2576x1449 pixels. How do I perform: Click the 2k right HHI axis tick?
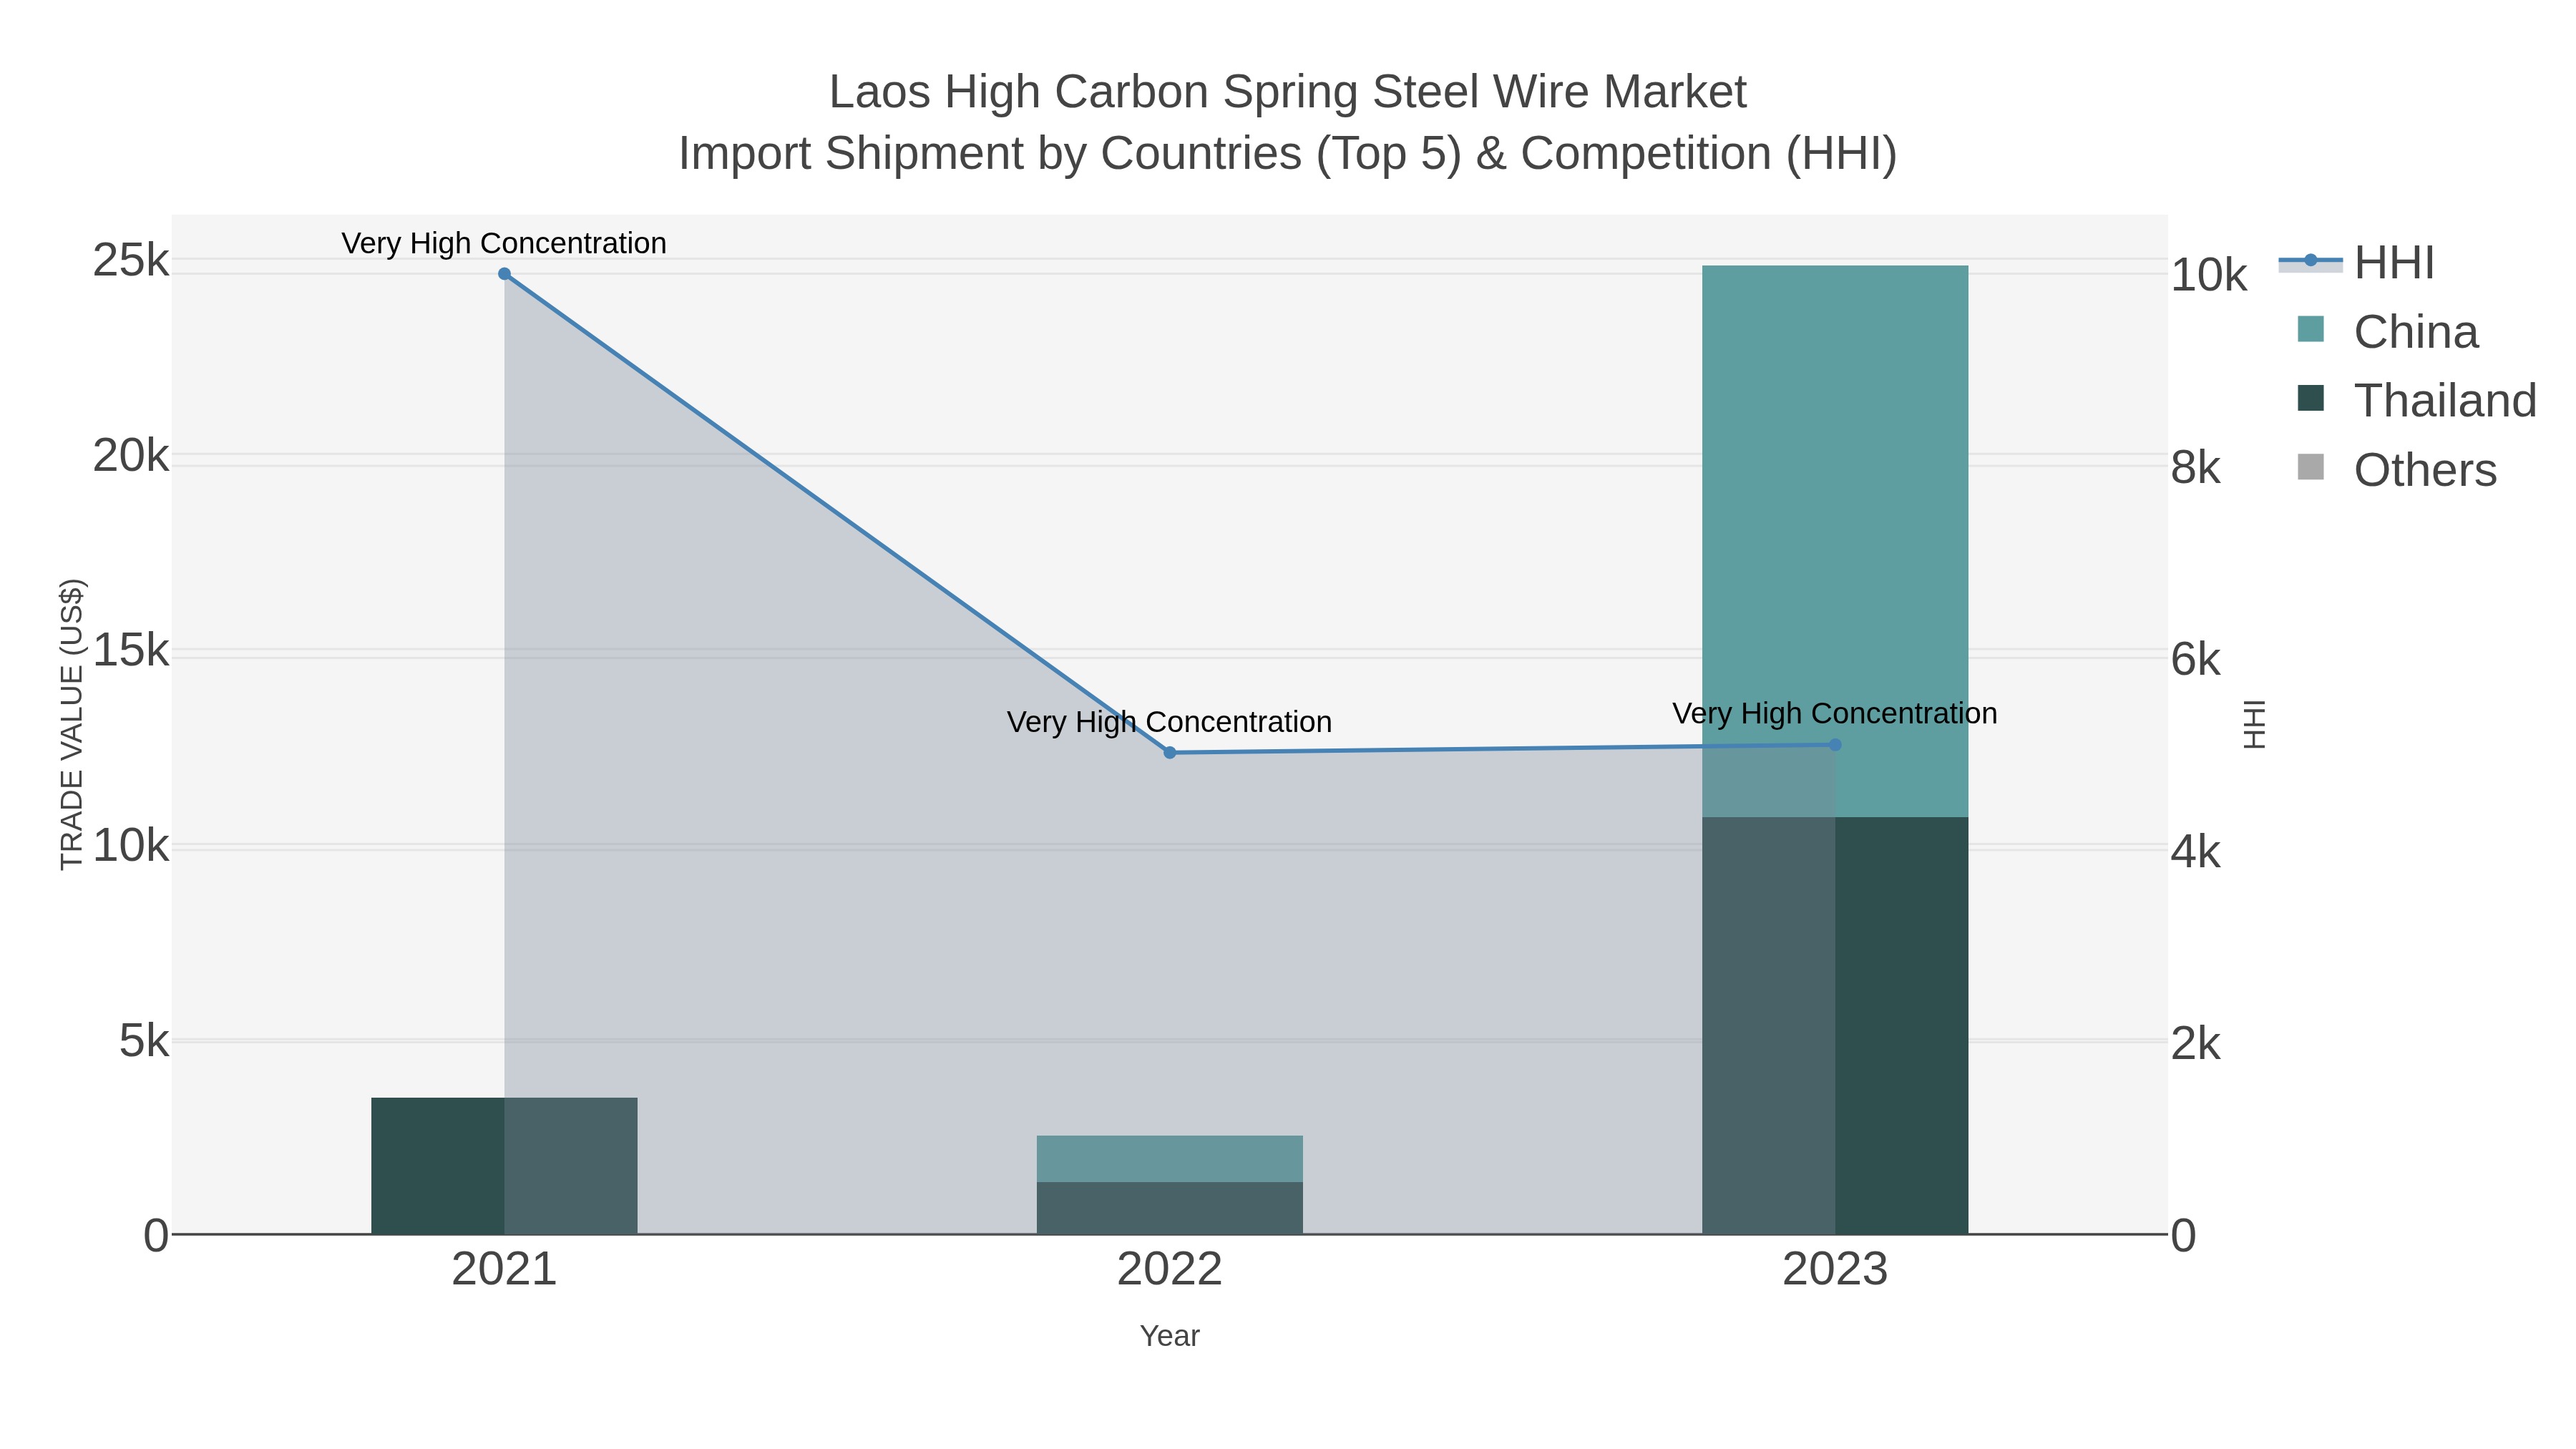2195,1044
